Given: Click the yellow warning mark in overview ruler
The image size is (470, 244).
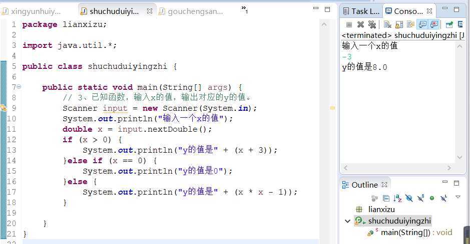Looking at the screenshot, I should 332,108.
